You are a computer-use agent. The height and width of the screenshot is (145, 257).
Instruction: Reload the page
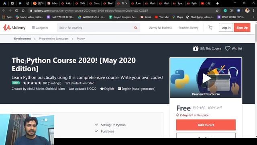[16, 10]
